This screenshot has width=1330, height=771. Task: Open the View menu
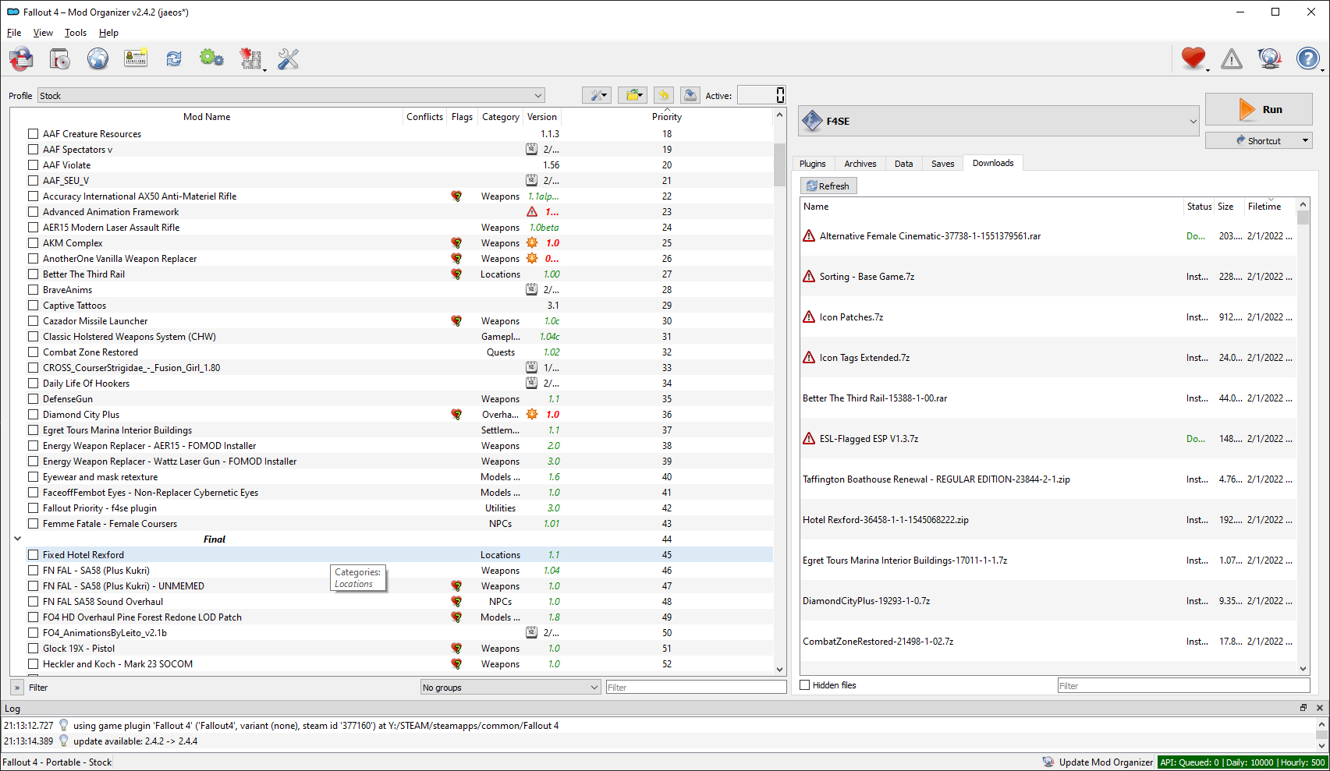(x=43, y=33)
